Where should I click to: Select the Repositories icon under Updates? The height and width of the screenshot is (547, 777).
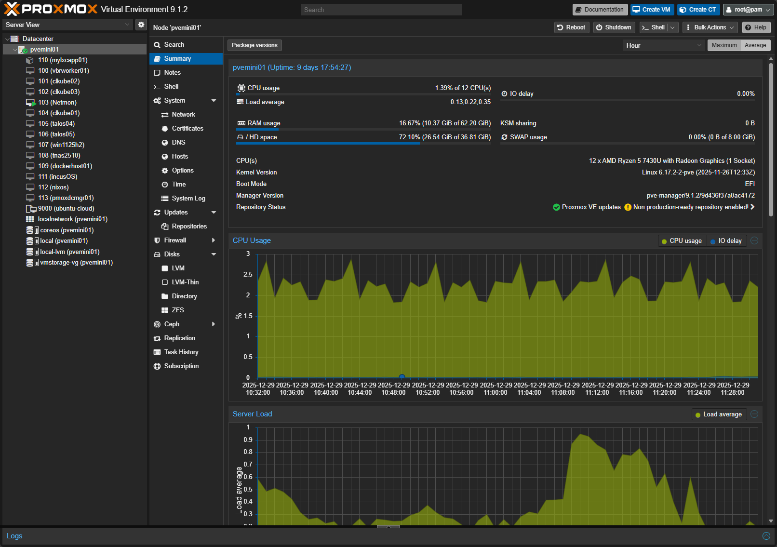tap(165, 226)
